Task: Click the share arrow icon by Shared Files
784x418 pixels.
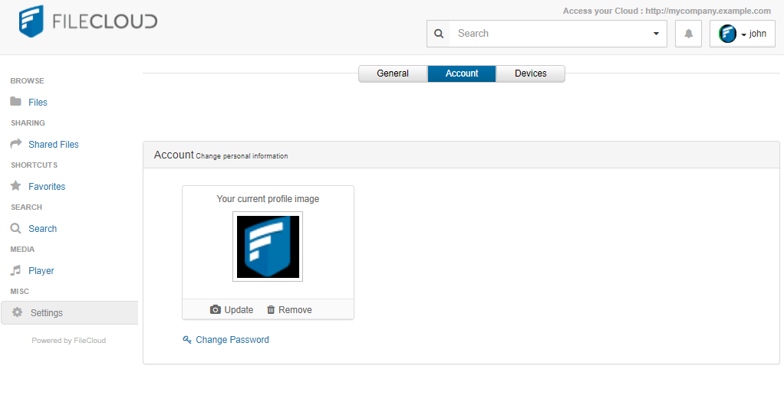Action: [x=16, y=144]
